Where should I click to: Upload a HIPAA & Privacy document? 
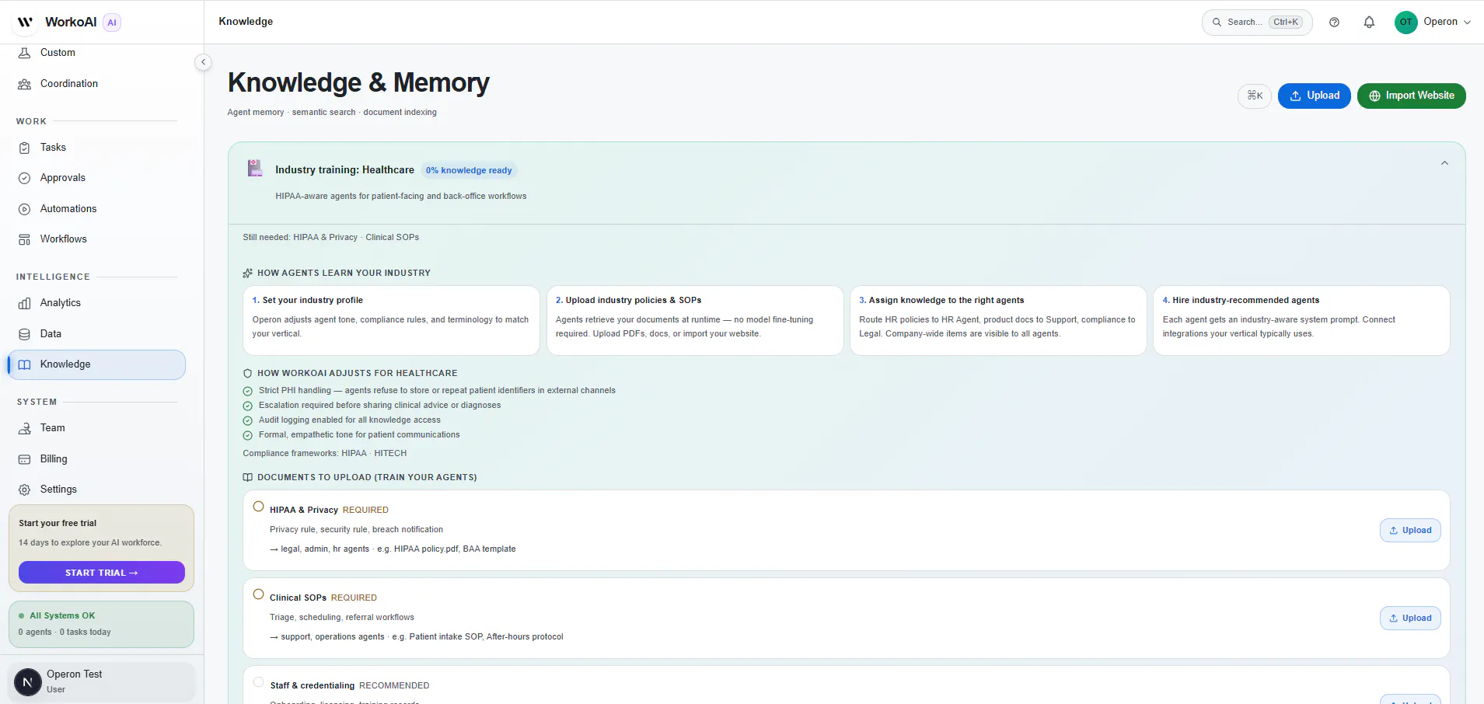click(x=1410, y=531)
